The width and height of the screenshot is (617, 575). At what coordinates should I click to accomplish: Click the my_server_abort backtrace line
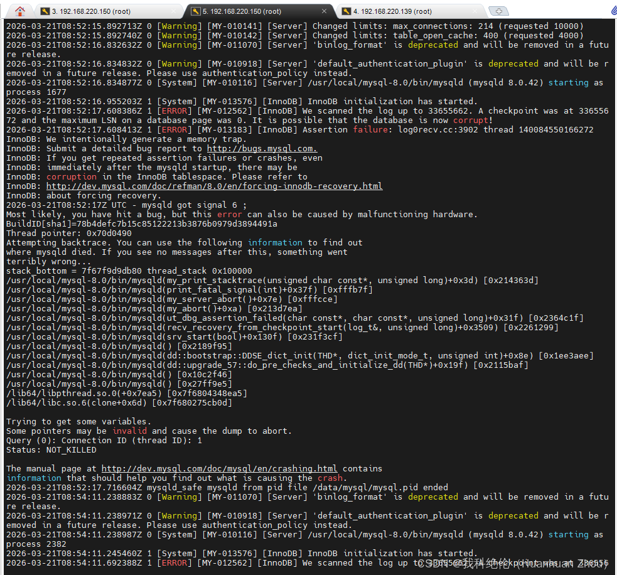[172, 299]
